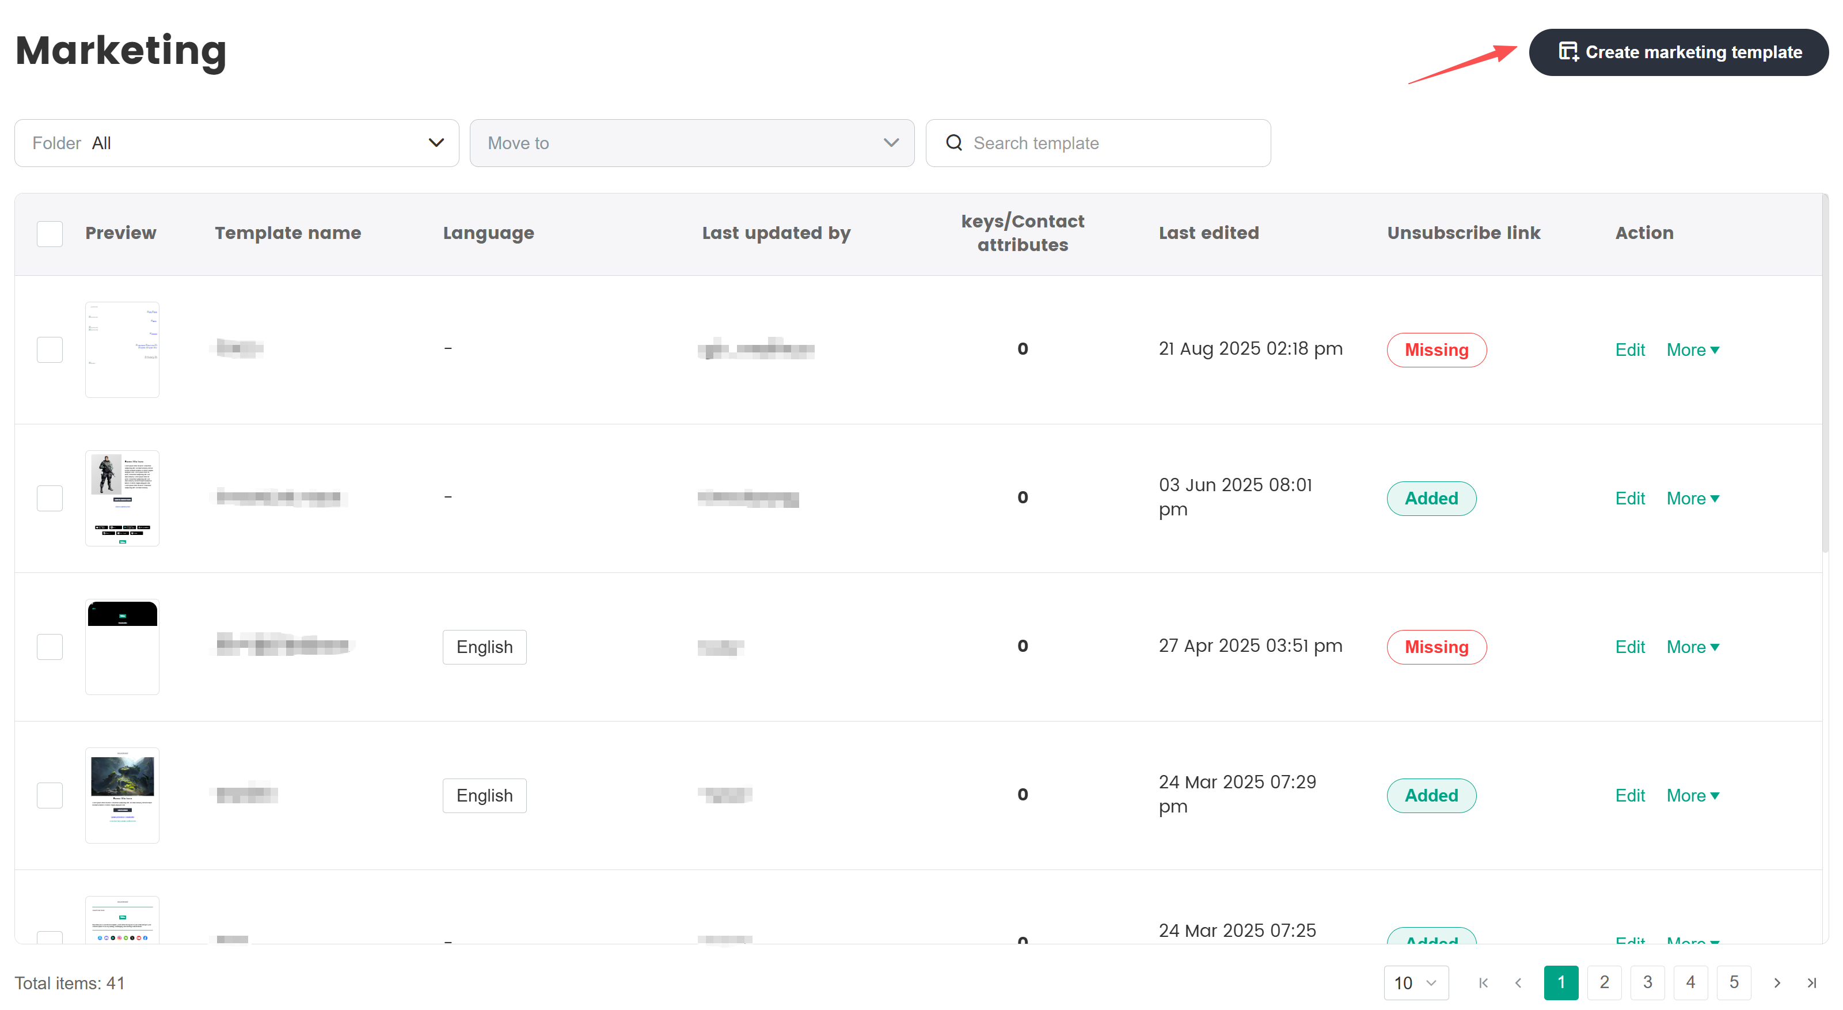Jump to the last page icon

(1811, 983)
